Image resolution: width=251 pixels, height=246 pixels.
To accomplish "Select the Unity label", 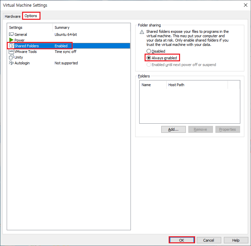I will (18, 57).
